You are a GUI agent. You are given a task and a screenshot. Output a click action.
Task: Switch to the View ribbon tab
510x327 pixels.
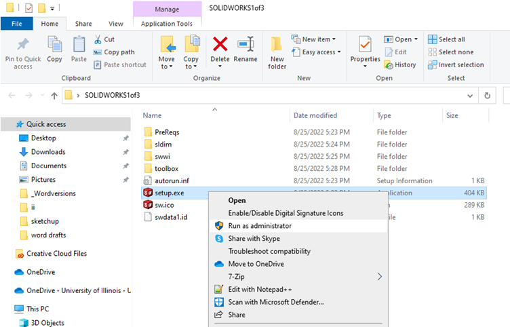tap(116, 24)
